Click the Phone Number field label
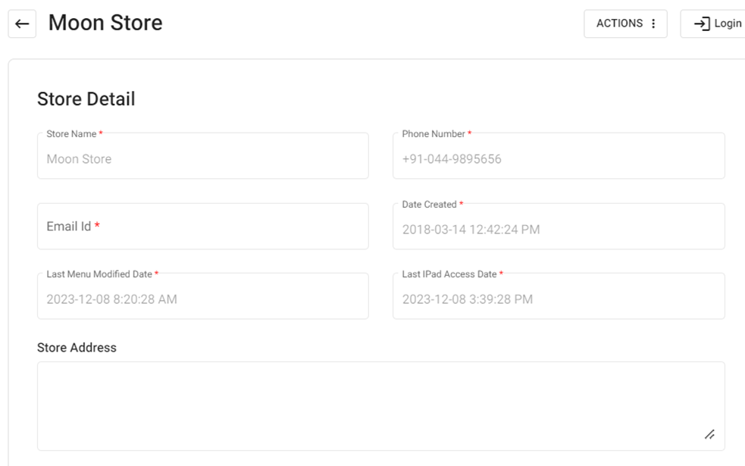Viewport: 745px width, 466px height. tap(433, 134)
